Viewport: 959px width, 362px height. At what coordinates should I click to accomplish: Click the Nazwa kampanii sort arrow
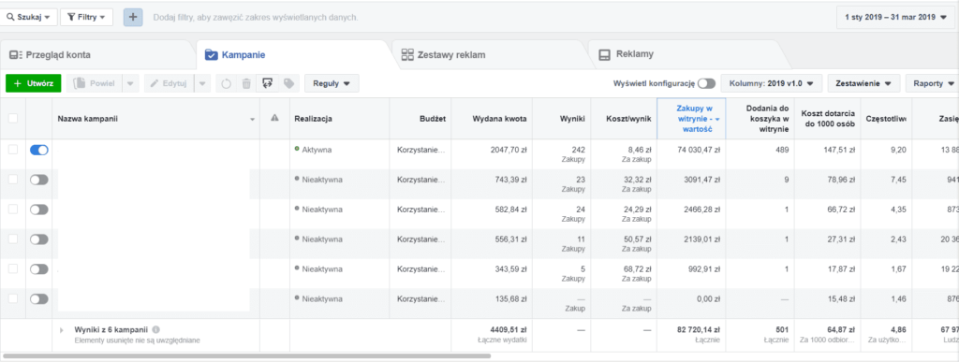coord(253,120)
